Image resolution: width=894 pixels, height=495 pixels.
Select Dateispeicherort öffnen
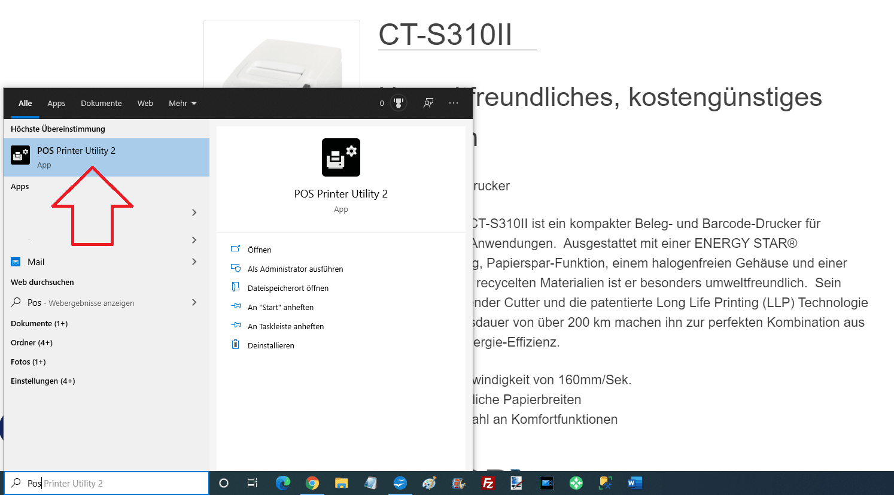tap(288, 288)
